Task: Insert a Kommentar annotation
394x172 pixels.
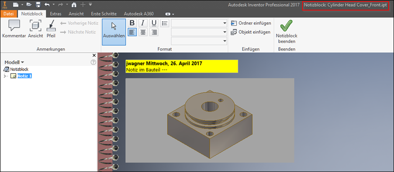Action: [14, 29]
